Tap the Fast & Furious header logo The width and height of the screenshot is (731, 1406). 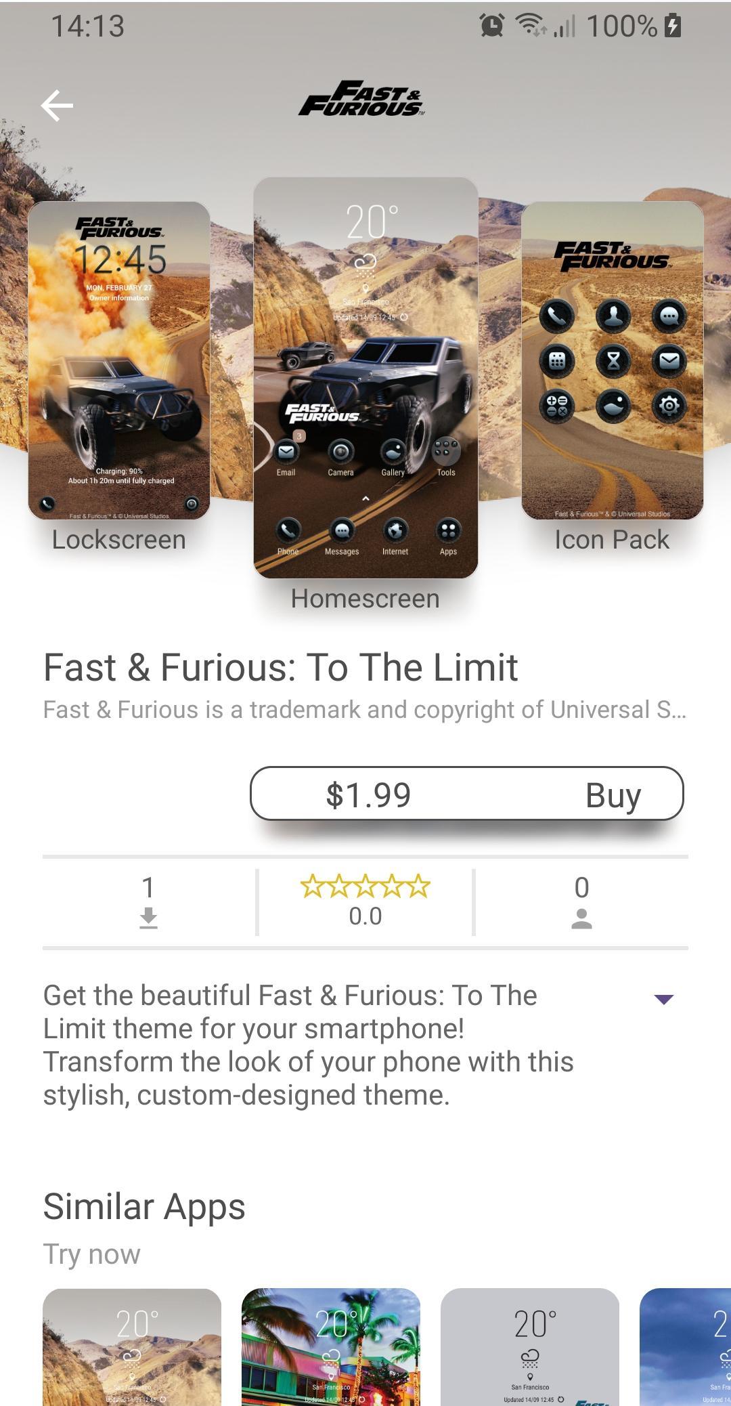(361, 99)
